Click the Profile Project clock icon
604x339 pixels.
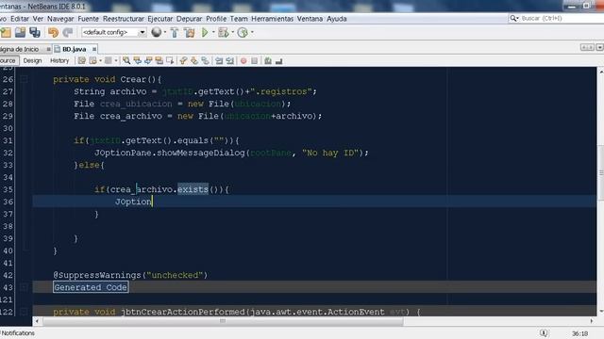(243, 33)
